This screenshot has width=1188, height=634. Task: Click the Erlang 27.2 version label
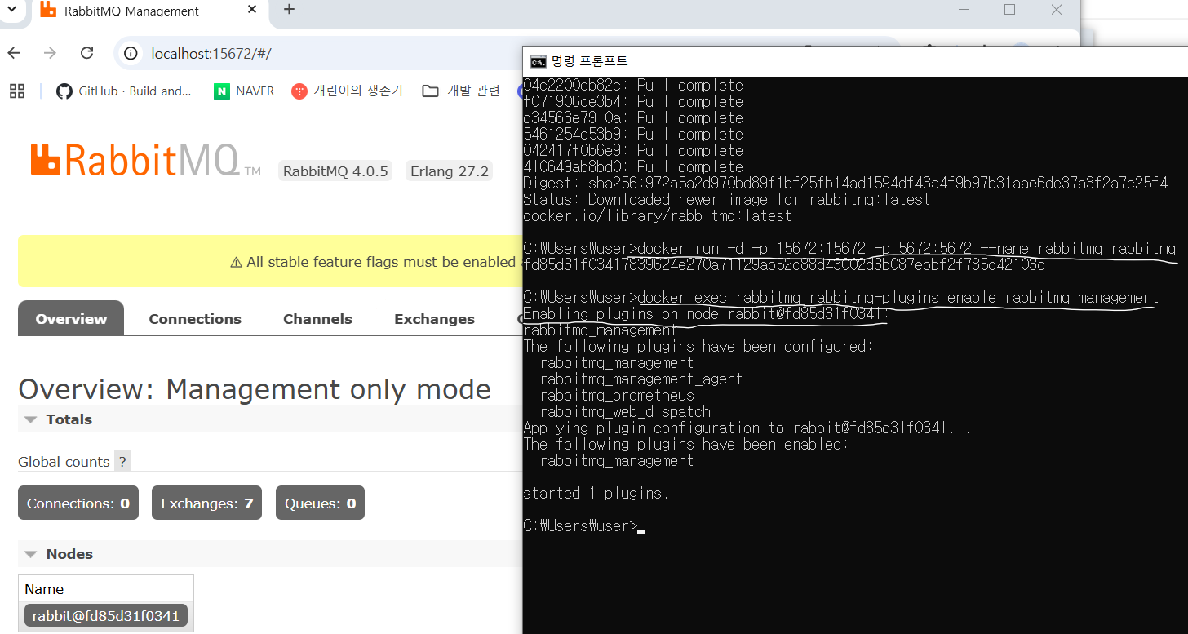click(x=449, y=171)
